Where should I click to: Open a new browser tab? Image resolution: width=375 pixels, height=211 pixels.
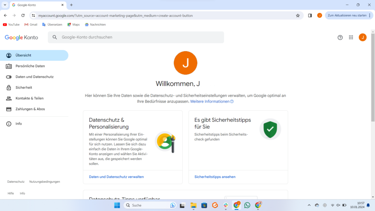click(71, 5)
